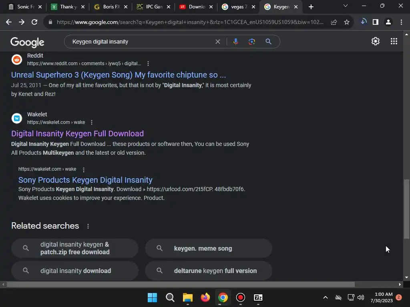
Task: Open the Chrome downloads icon
Action: click(364, 22)
